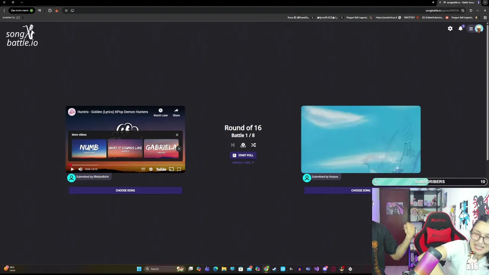Open the EMOTESLY bookmark

point(411,18)
